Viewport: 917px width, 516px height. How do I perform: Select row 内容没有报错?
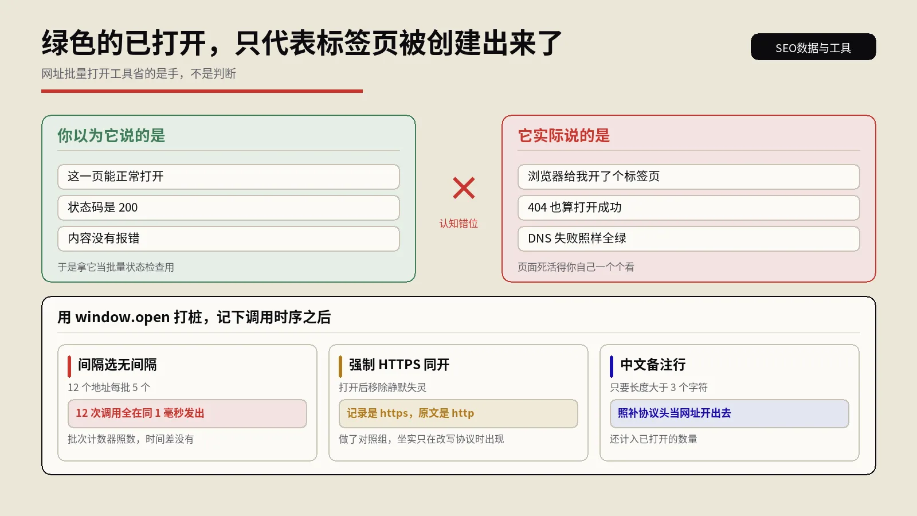229,239
